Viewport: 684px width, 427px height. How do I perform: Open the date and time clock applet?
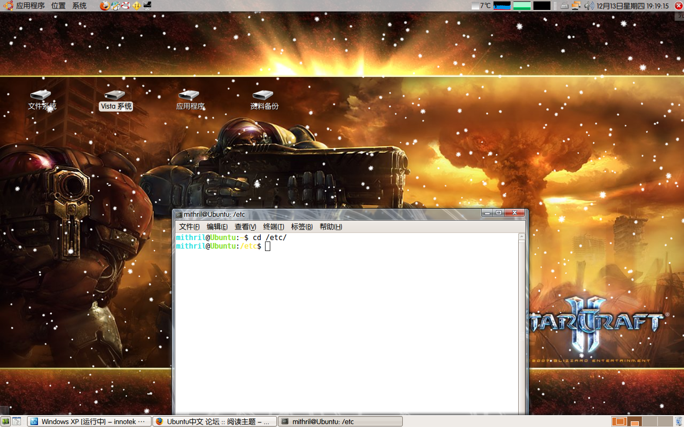(633, 6)
